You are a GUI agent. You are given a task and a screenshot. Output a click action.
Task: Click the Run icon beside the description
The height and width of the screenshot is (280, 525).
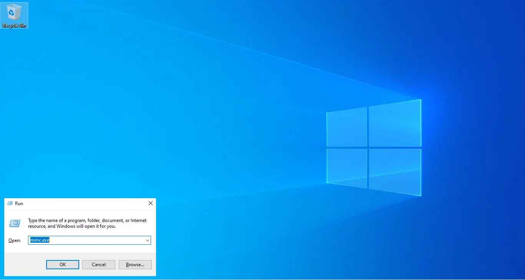click(15, 224)
